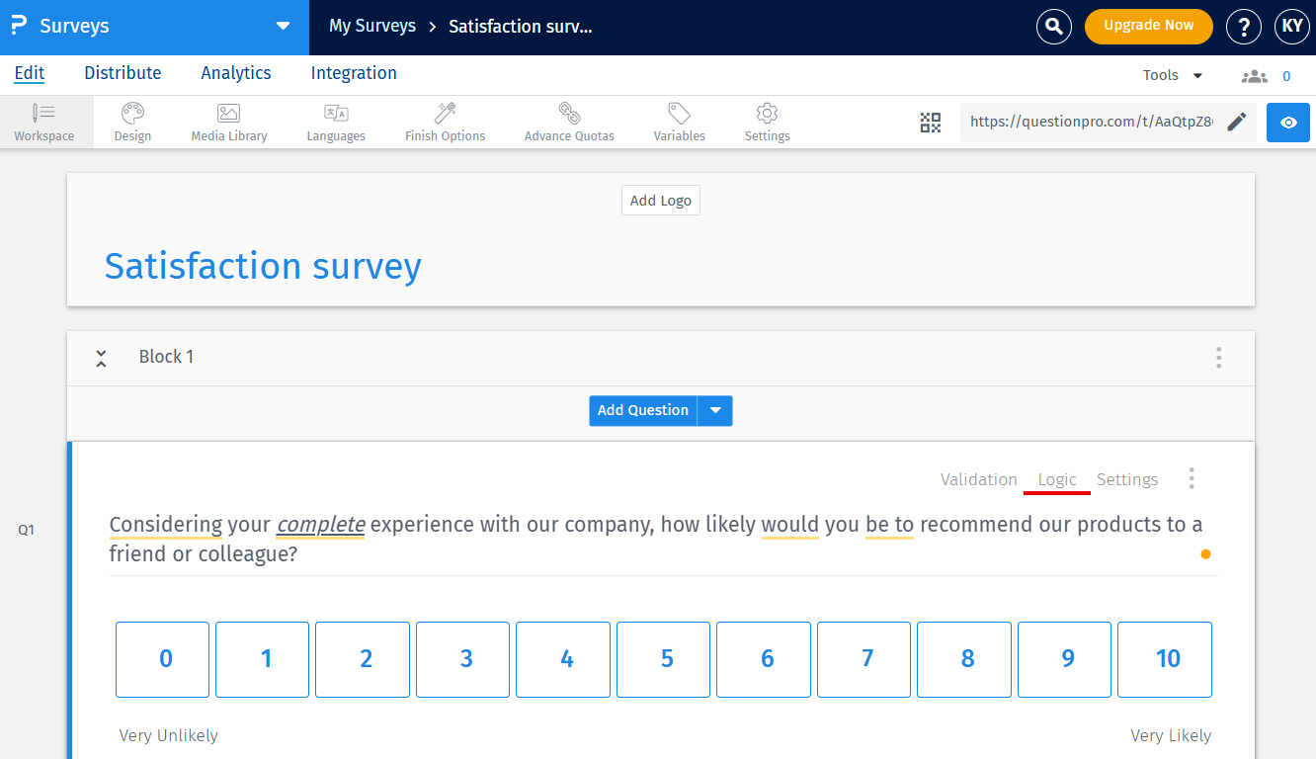The image size is (1316, 759).
Task: Edit the survey link with the pencil
Action: (1236, 122)
